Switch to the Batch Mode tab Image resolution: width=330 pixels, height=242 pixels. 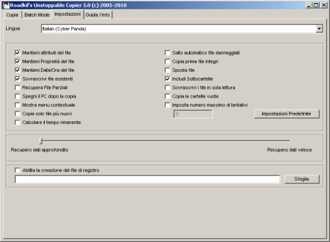pos(37,15)
